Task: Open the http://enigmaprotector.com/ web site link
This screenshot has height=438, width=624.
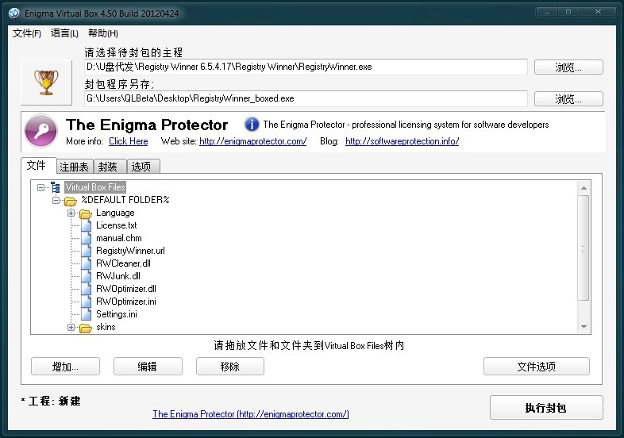Action: coord(253,141)
